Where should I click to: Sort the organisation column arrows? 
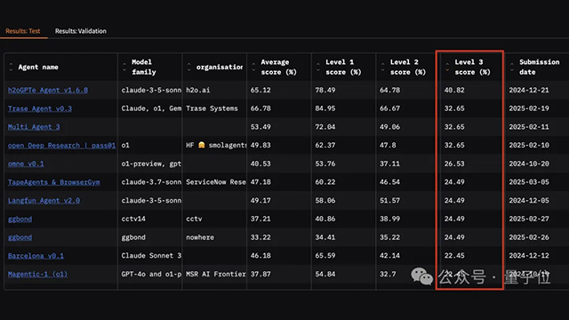pyautogui.click(x=188, y=68)
